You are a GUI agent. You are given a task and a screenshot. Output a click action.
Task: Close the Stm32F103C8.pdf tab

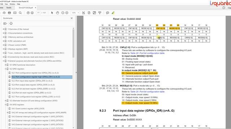(35, 8)
